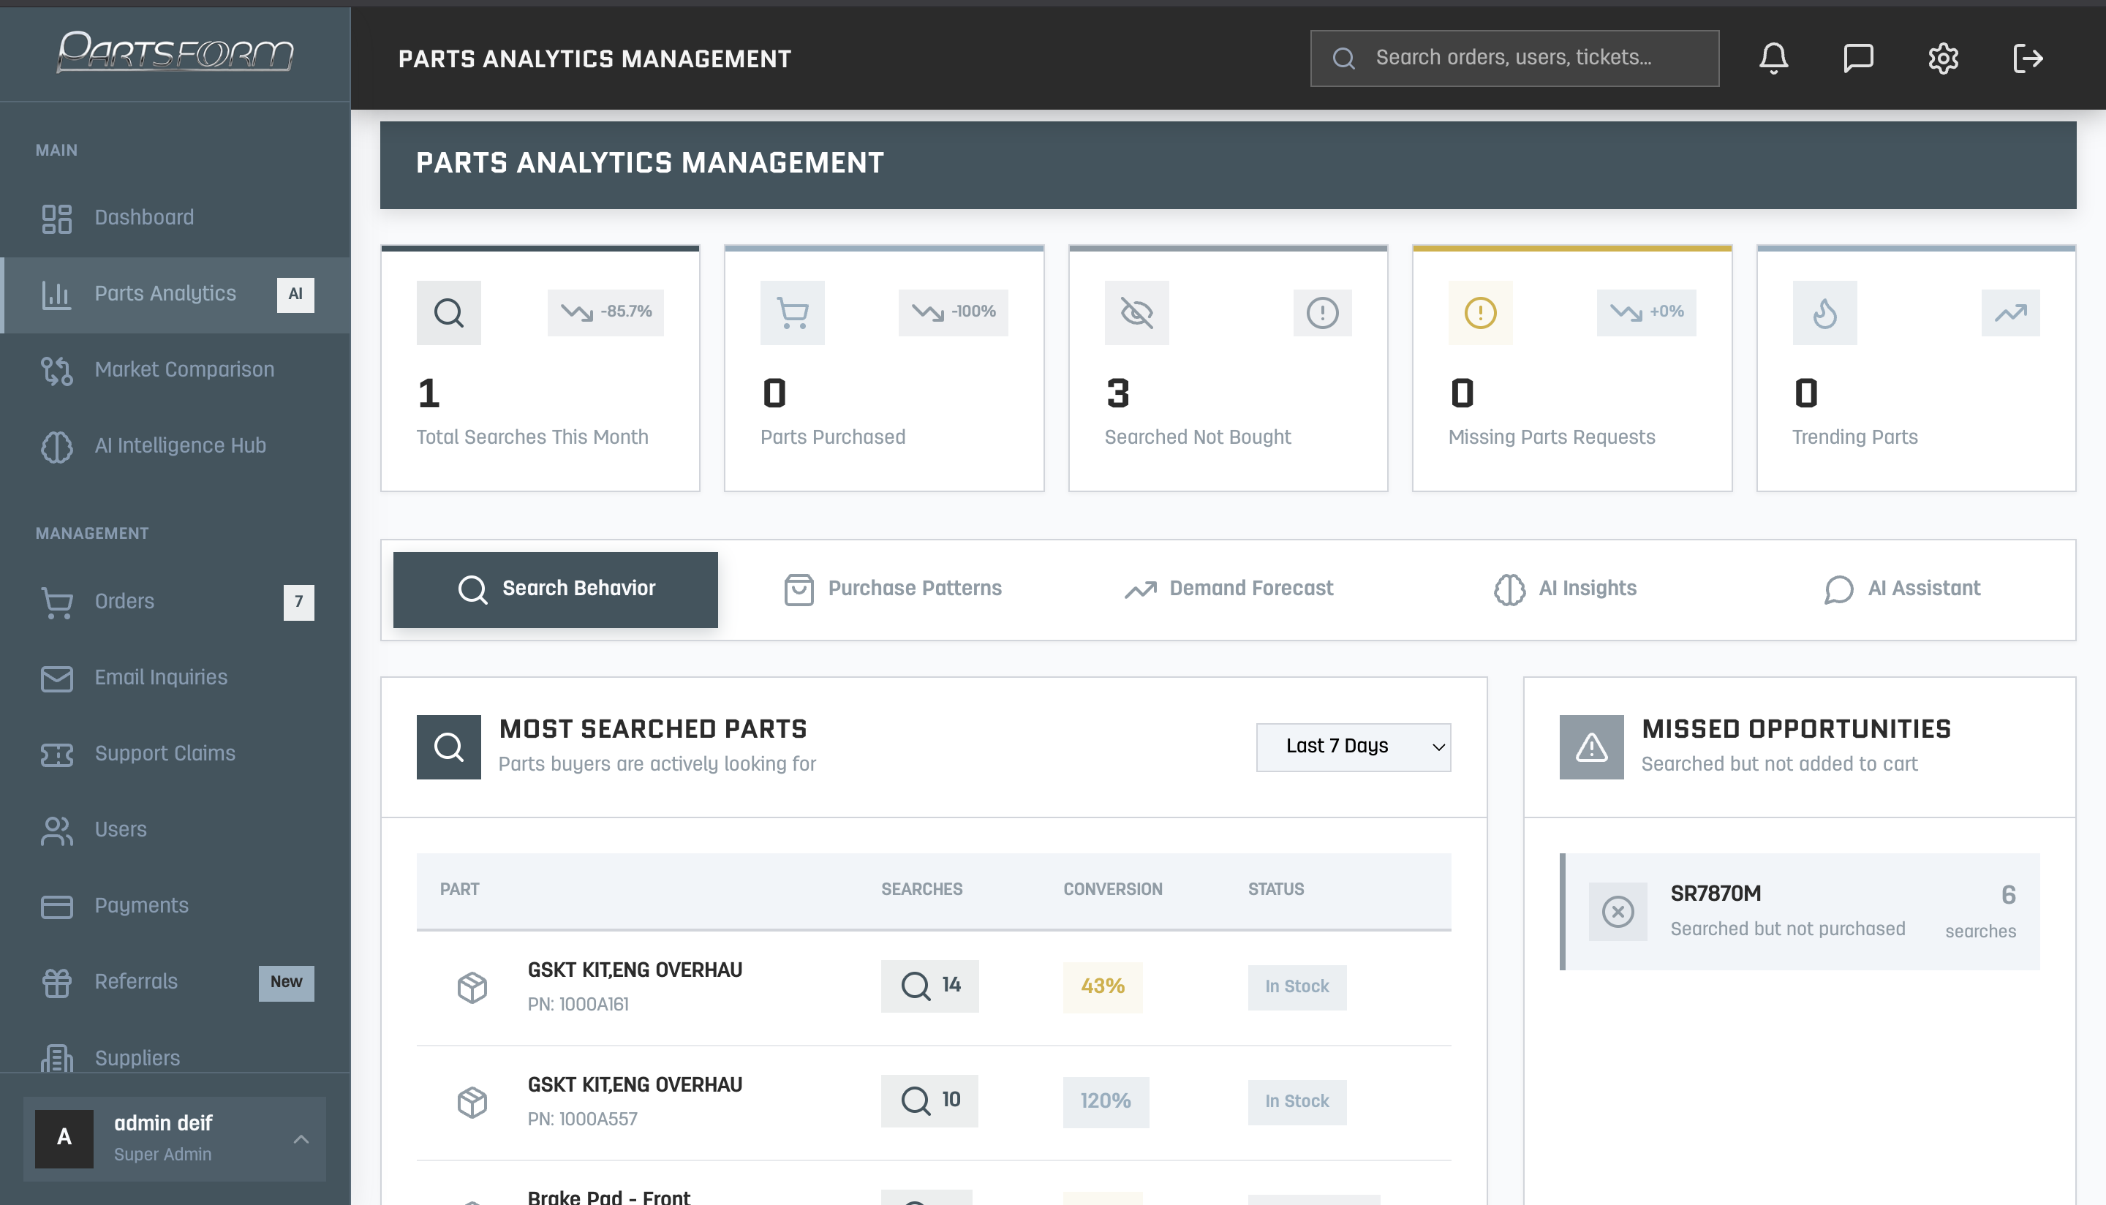Screen dimensions: 2106x1205
Task: Switch to the Purchase Patterns tab
Action: (x=892, y=589)
